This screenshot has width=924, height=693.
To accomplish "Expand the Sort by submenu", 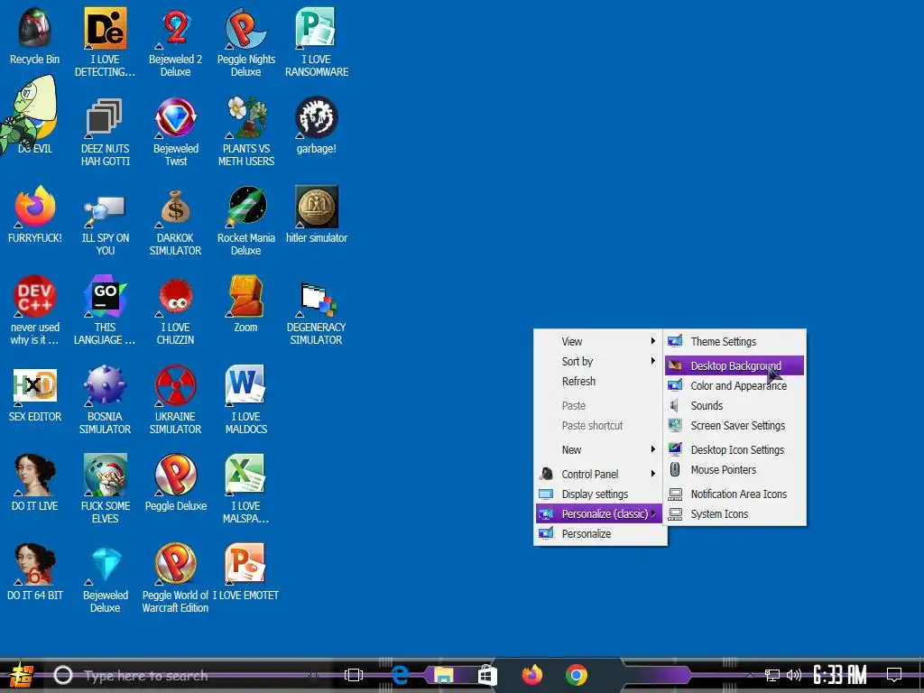I will coord(600,361).
